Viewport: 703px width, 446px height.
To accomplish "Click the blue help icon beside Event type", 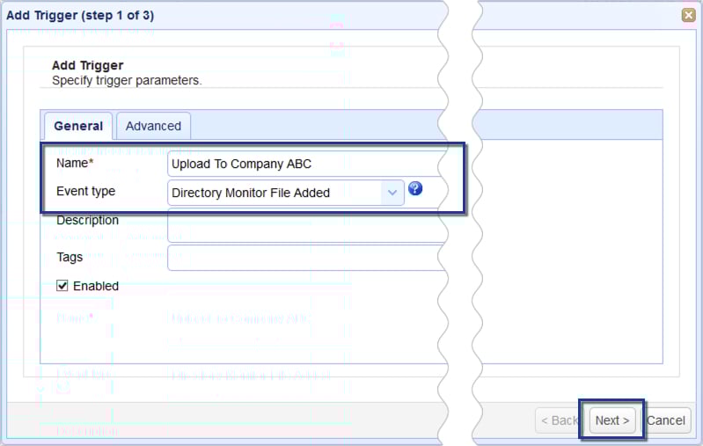I will [416, 189].
